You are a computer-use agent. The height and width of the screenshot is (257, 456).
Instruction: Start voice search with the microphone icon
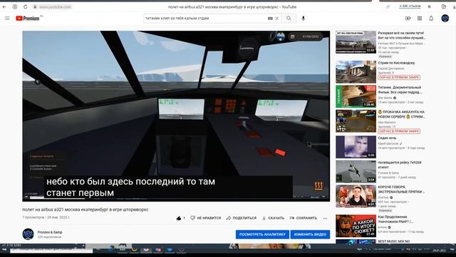pos(304,18)
